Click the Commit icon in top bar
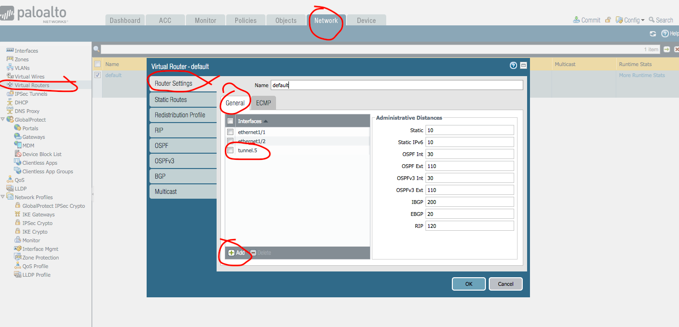 coord(576,20)
